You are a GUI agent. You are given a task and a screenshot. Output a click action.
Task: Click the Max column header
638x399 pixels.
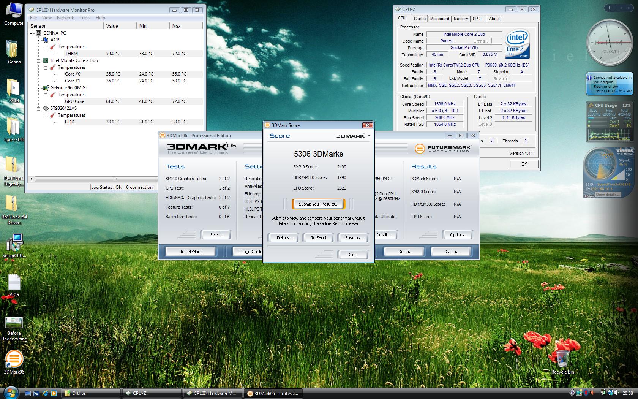click(x=186, y=26)
